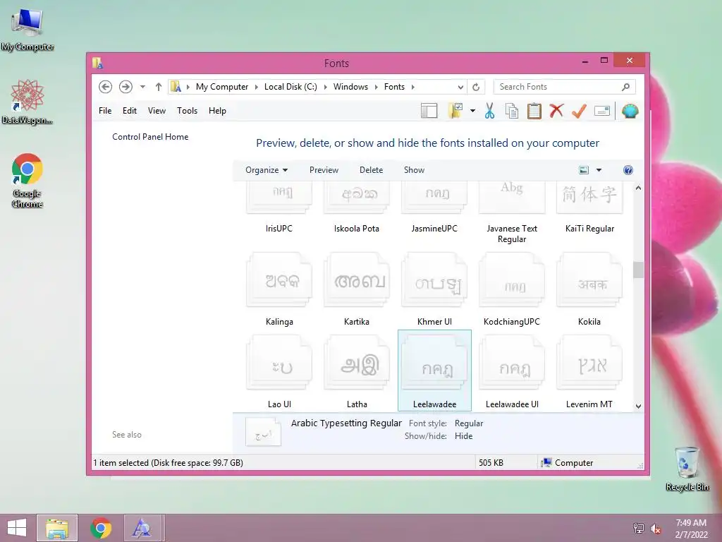
Task: Open Control Panel Home link
Action: 150,137
